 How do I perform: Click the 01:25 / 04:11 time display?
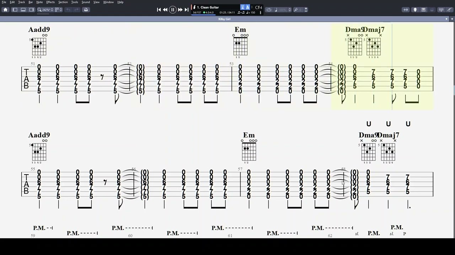[x=227, y=12]
